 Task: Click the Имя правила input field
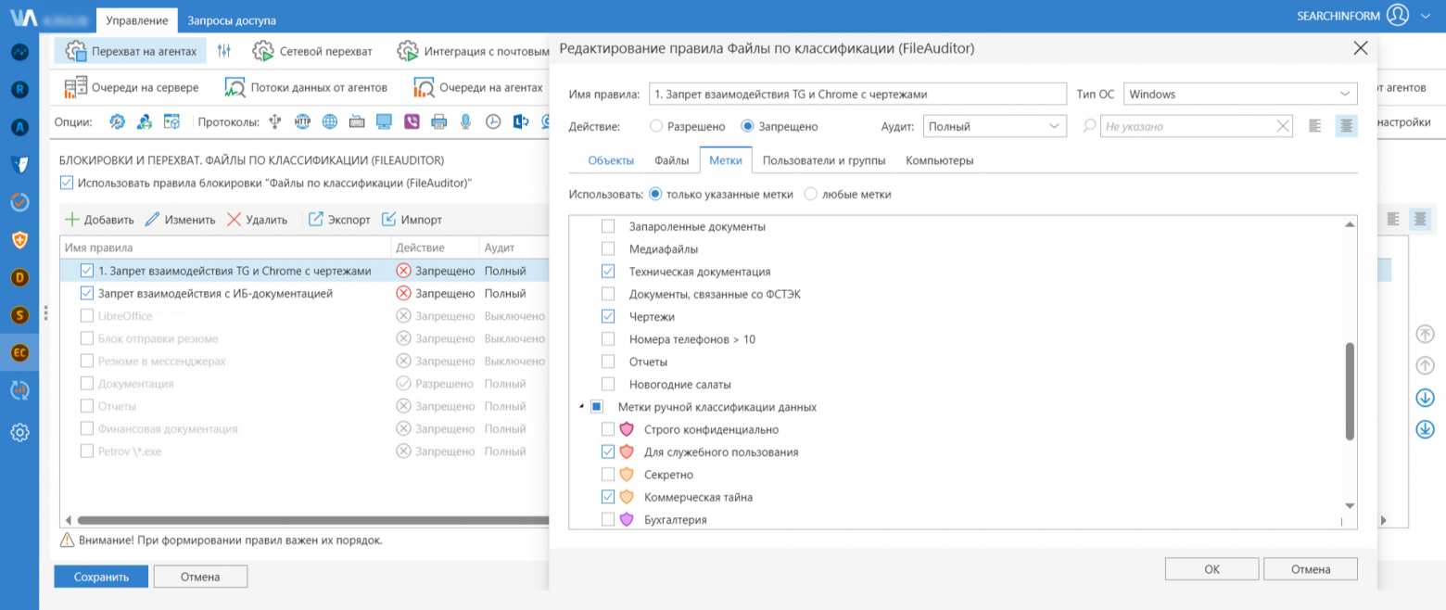[x=858, y=94]
